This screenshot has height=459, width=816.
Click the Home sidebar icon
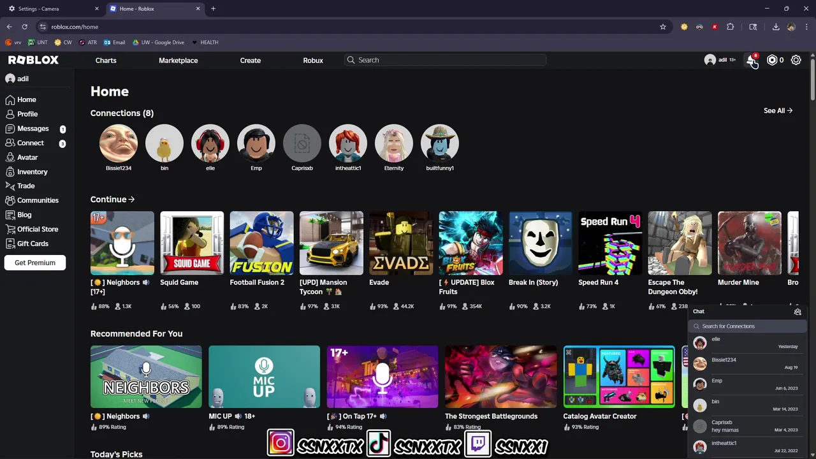pyautogui.click(x=10, y=99)
